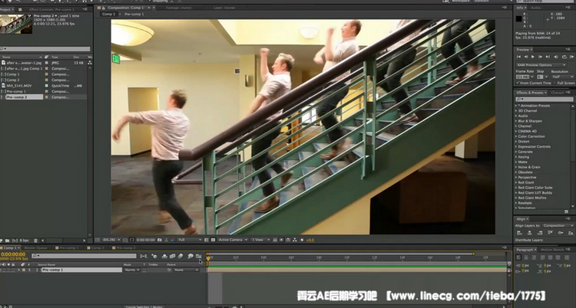Enable frame blending switch in timeline
This screenshot has height=308, width=576.
point(172,256)
